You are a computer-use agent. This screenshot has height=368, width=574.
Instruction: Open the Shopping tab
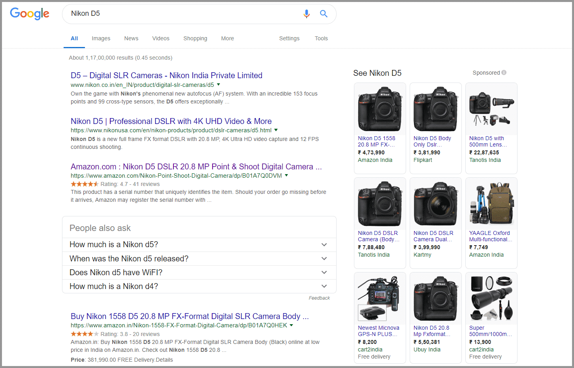pyautogui.click(x=195, y=38)
